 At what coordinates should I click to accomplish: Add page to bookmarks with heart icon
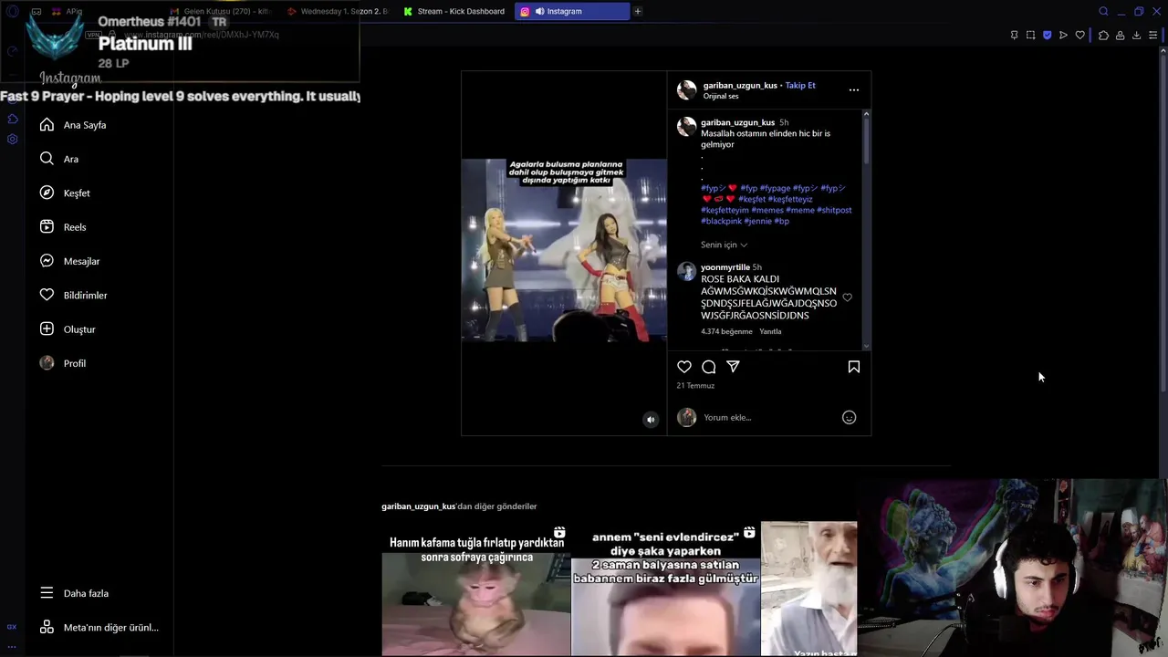pyautogui.click(x=1080, y=35)
